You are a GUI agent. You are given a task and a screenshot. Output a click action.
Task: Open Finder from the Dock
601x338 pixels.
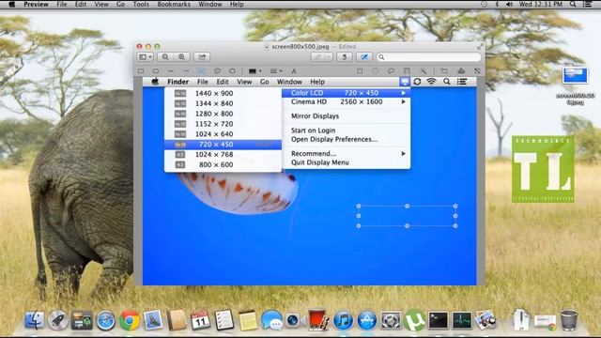click(x=35, y=320)
